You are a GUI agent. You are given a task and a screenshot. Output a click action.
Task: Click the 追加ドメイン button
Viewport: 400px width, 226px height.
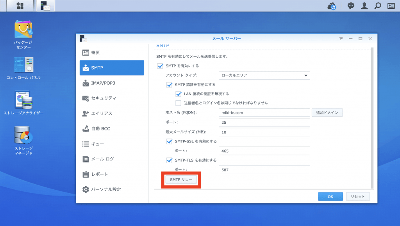tap(327, 113)
